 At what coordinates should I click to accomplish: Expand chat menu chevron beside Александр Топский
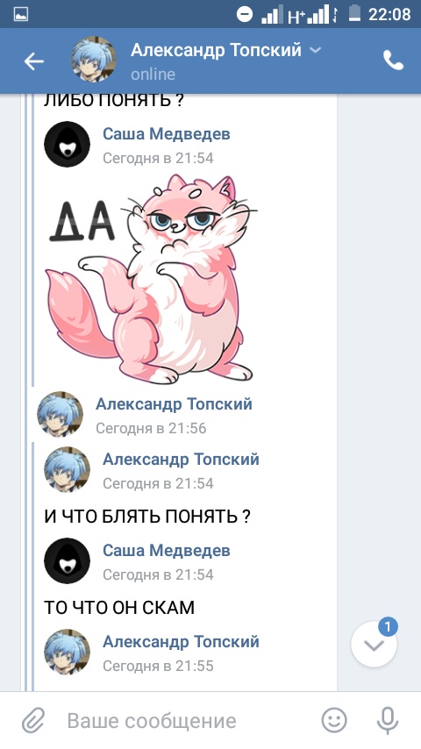click(x=316, y=50)
